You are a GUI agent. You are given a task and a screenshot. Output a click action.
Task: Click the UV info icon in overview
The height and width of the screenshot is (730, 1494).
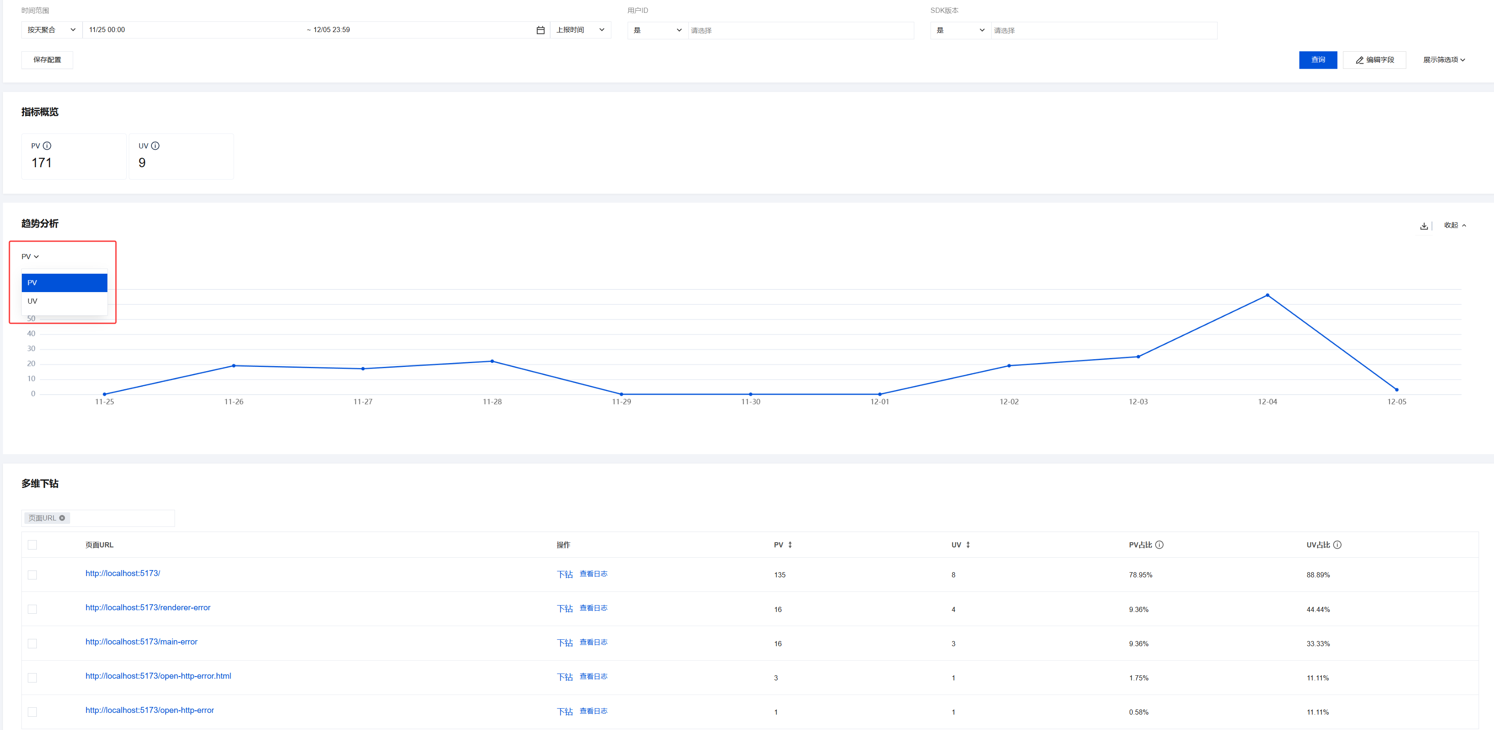155,146
